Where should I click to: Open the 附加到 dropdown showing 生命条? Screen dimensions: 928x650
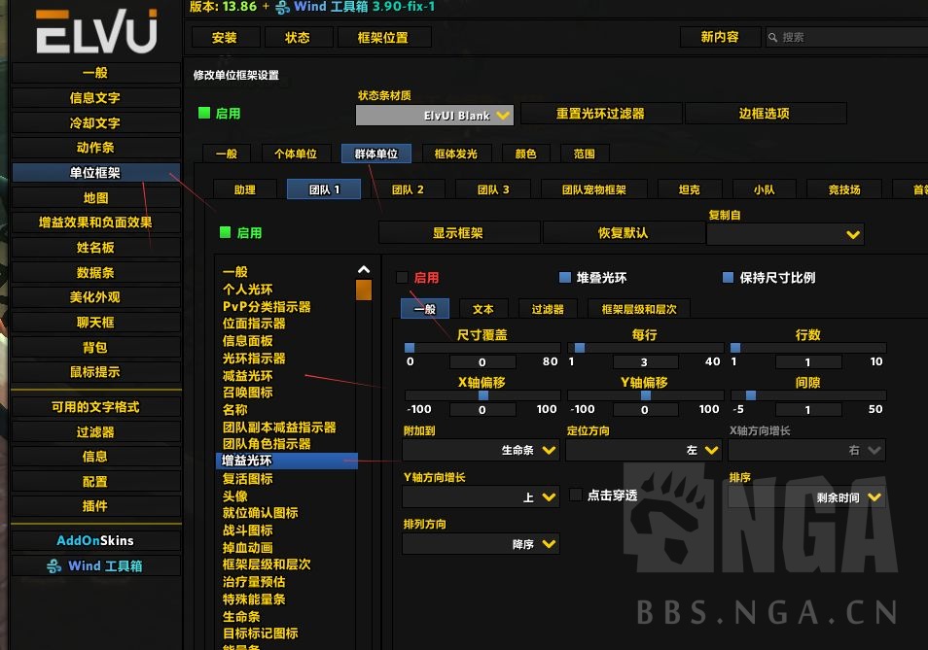[480, 450]
